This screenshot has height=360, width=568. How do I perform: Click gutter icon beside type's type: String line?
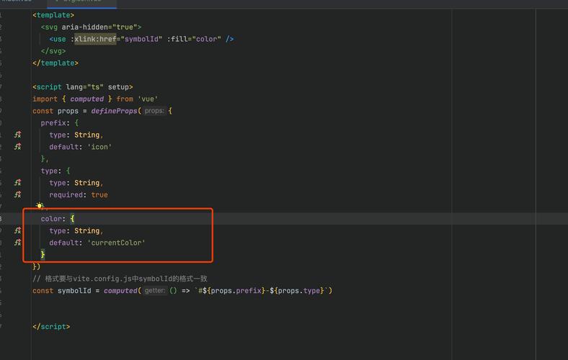[x=18, y=183]
